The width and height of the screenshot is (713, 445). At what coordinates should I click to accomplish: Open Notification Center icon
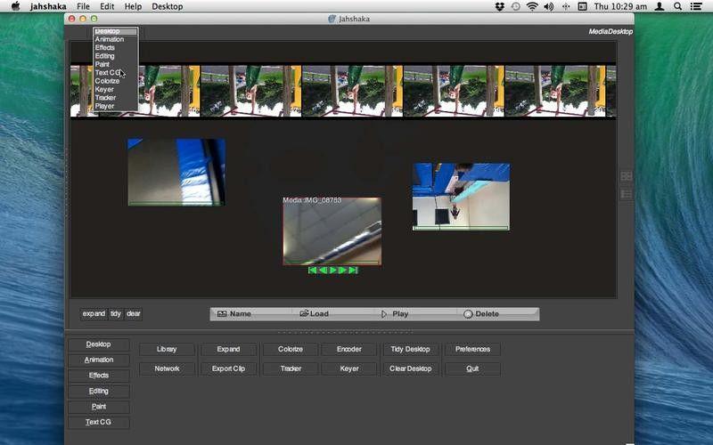pos(696,6)
